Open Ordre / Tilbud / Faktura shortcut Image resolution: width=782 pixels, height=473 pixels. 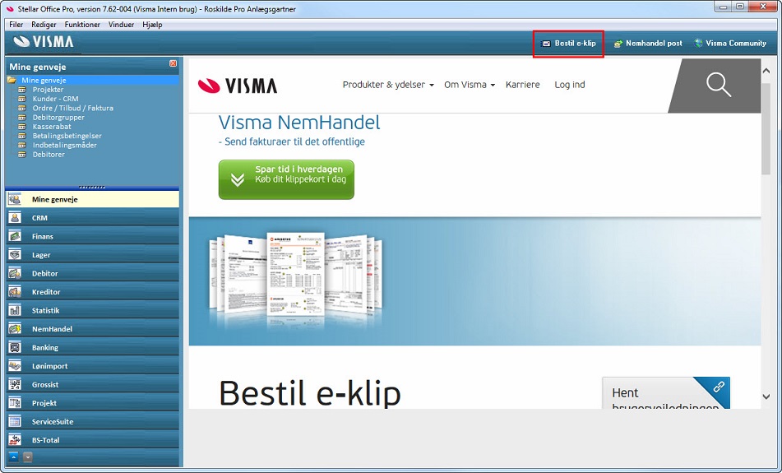pos(73,108)
